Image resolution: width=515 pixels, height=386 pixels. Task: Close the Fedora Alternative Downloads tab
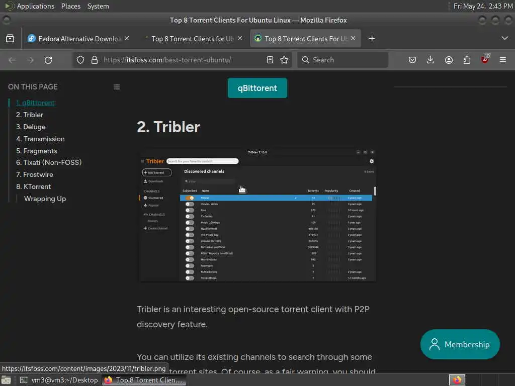(x=127, y=38)
